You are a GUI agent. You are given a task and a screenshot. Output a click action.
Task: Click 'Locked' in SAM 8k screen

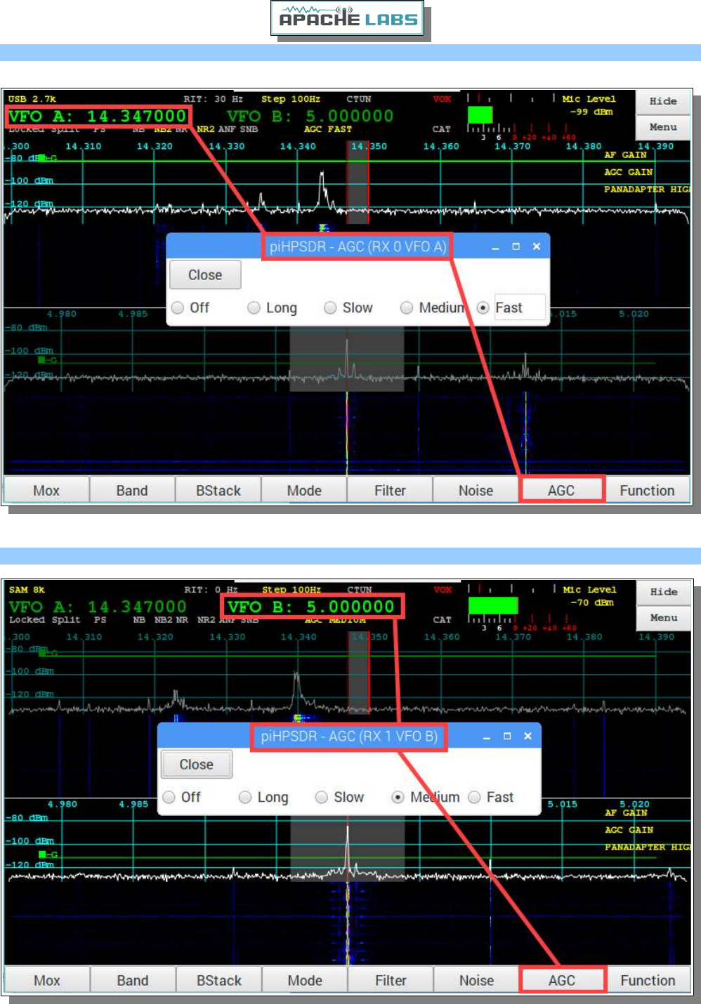(x=27, y=620)
